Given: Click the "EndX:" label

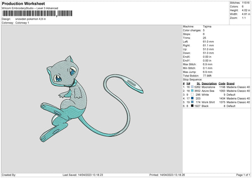Looking at the screenshot, I should click(186, 57).
